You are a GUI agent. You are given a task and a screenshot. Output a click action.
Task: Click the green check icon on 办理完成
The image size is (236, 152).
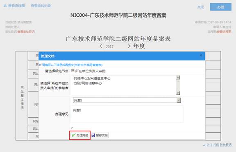coord(73,135)
